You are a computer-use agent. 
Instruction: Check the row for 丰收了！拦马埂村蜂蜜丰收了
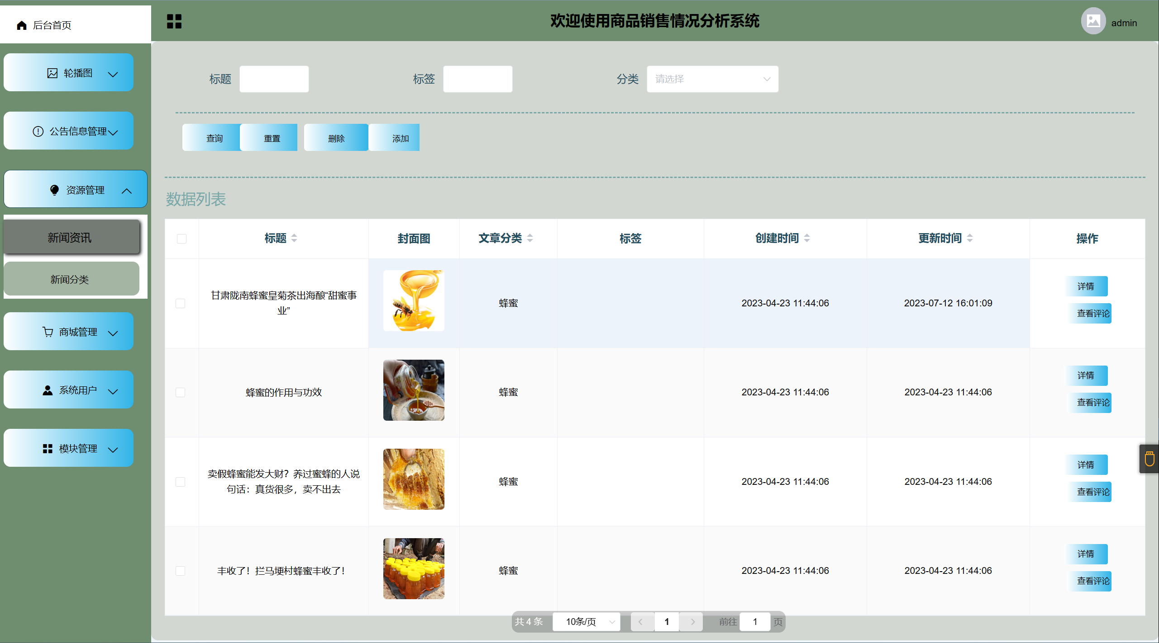[180, 571]
